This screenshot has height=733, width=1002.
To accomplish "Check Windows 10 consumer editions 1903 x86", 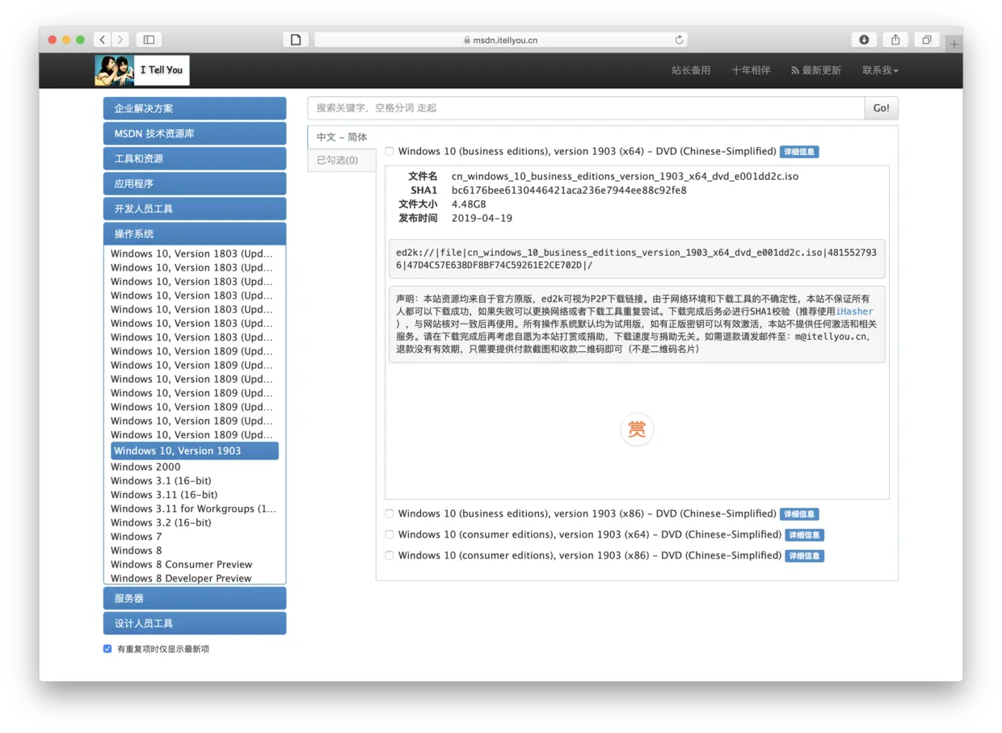I will (389, 555).
